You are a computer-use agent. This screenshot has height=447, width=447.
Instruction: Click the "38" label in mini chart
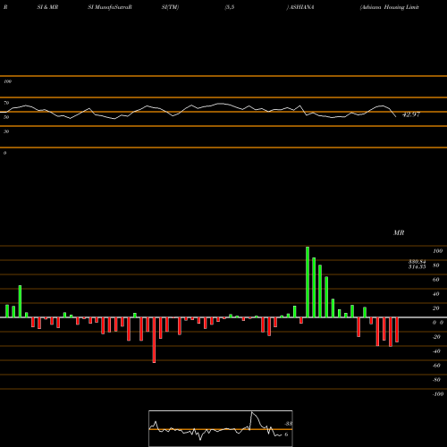click(289, 424)
